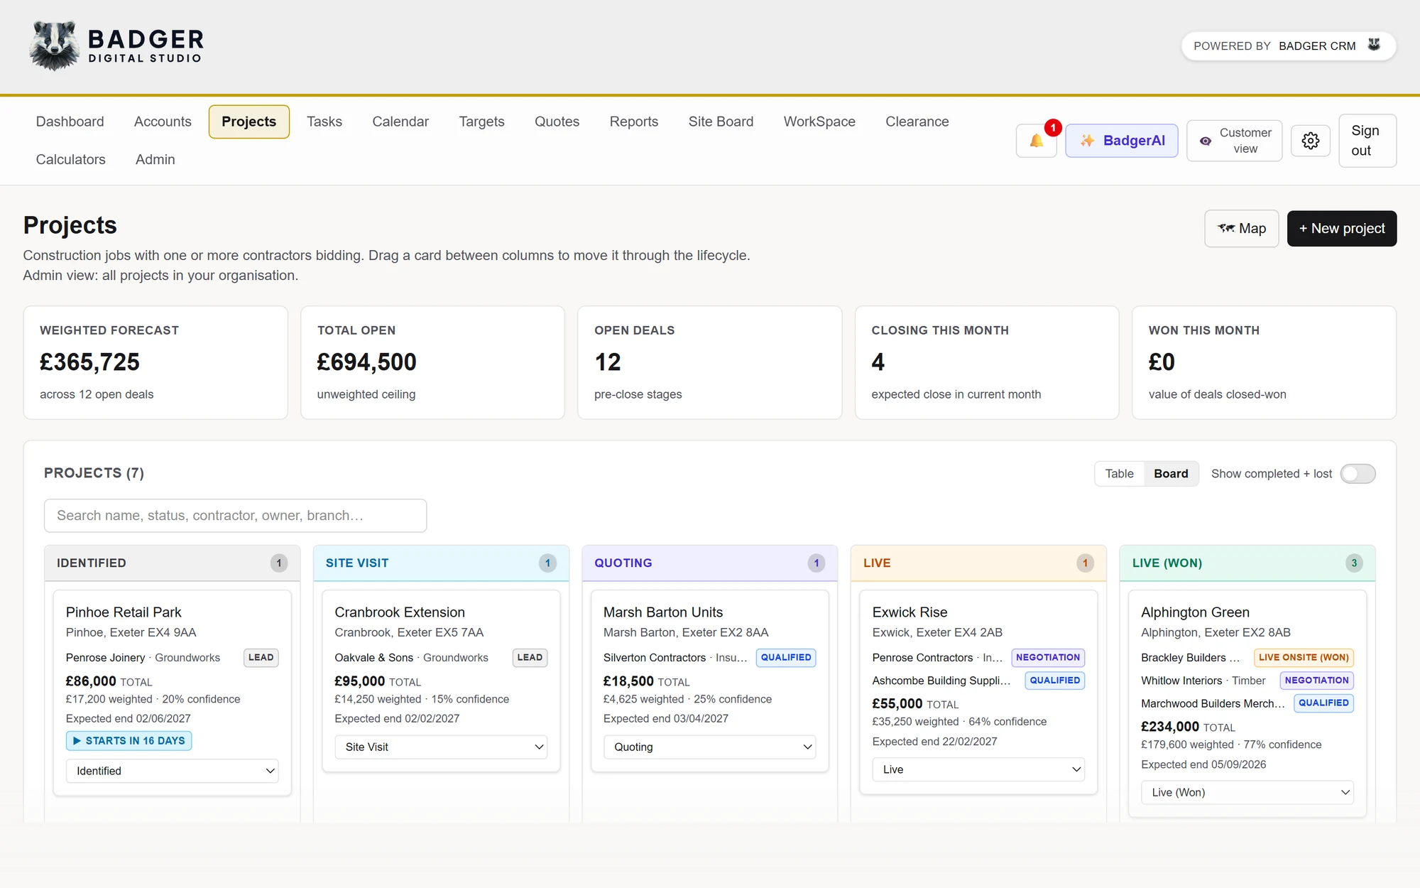Open Cranbrook Extension Site Visit dropdown
The width and height of the screenshot is (1420, 888).
tap(441, 747)
